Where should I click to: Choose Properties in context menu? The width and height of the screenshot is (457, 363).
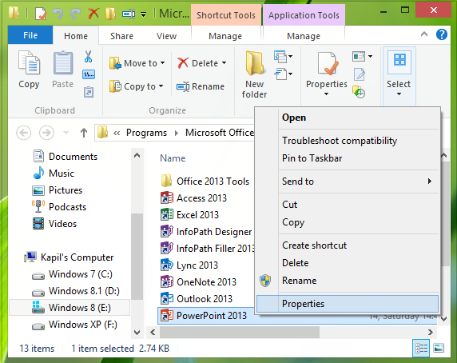(x=347, y=304)
